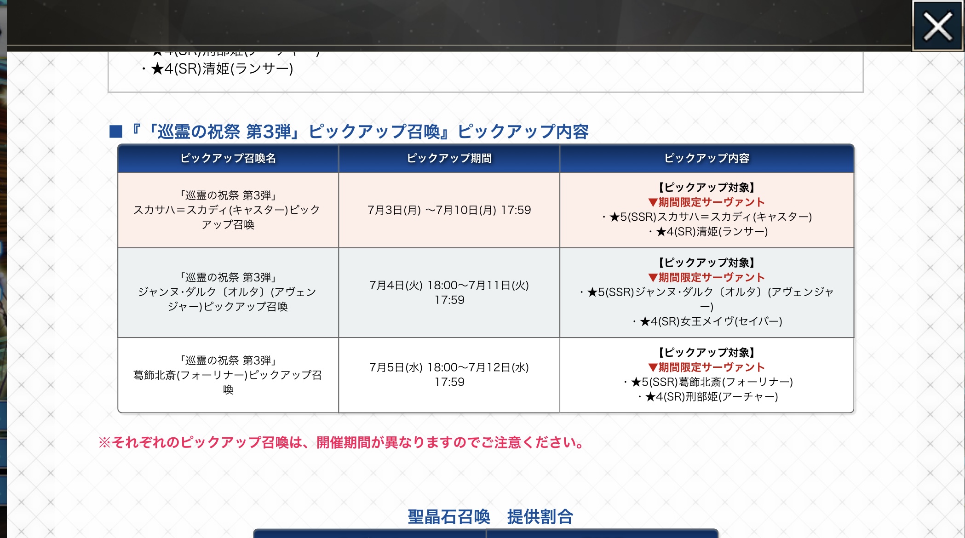This screenshot has width=965, height=538.
Task: Click ★4(SR)刑部姫(アーチャー) entry
Action: pyautogui.click(x=711, y=396)
